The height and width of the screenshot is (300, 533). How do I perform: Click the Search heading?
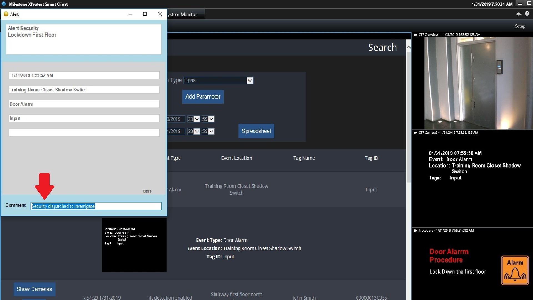coord(382,47)
